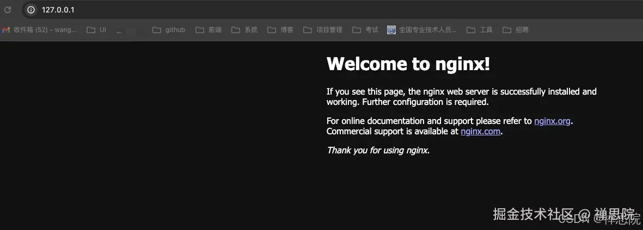
Task: Open the 博客 bookmarks folder
Action: click(281, 30)
